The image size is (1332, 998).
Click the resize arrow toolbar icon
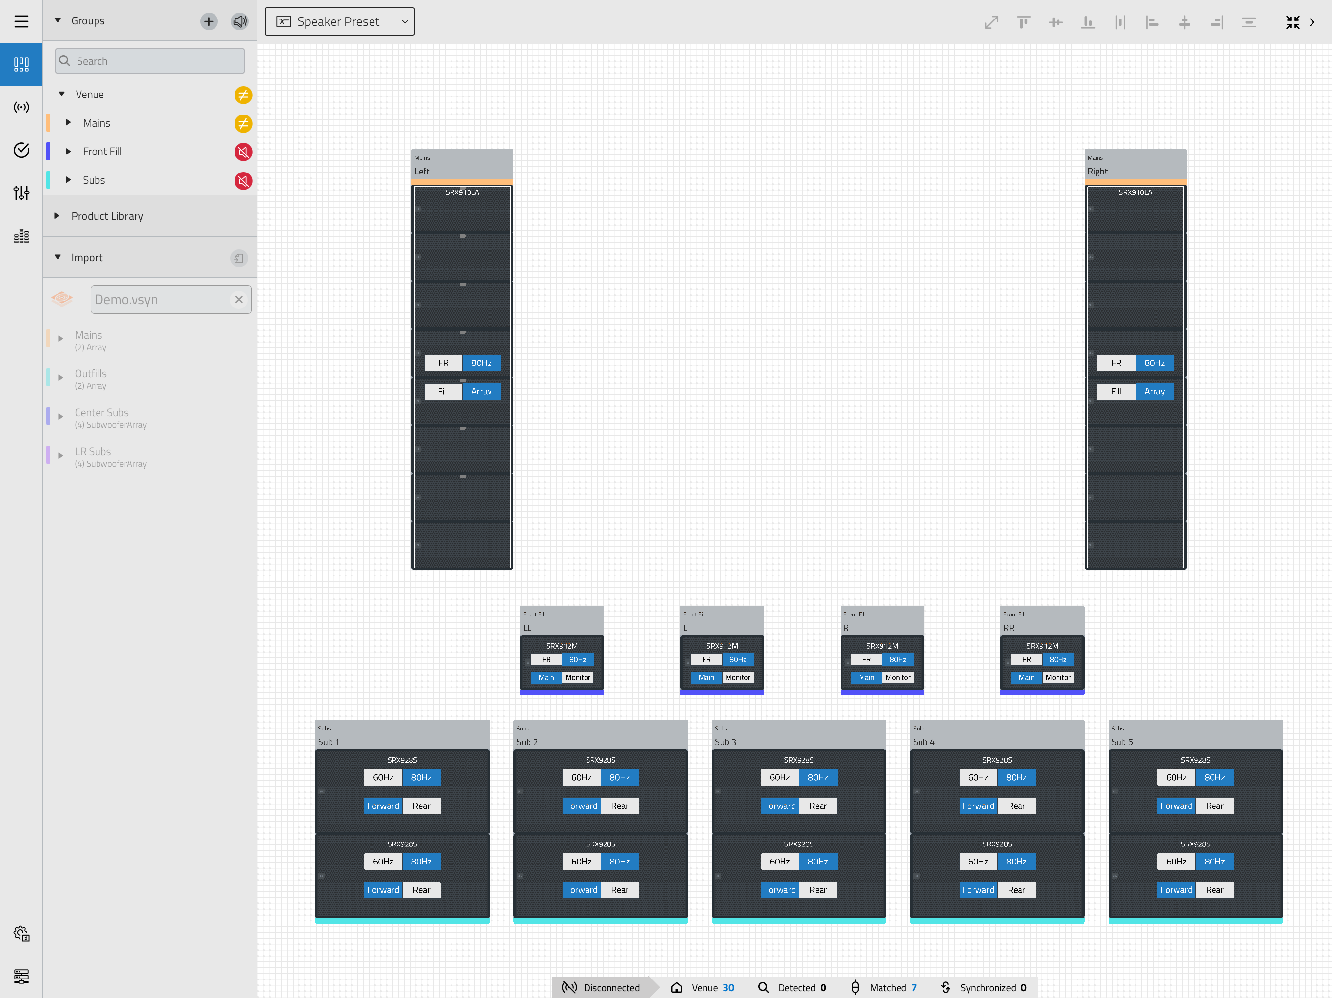coord(991,22)
